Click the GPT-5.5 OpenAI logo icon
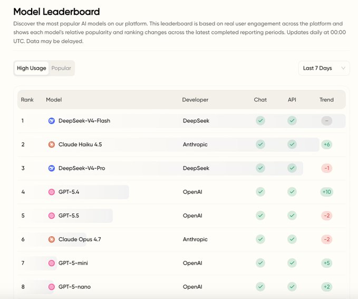 [x=52, y=216]
